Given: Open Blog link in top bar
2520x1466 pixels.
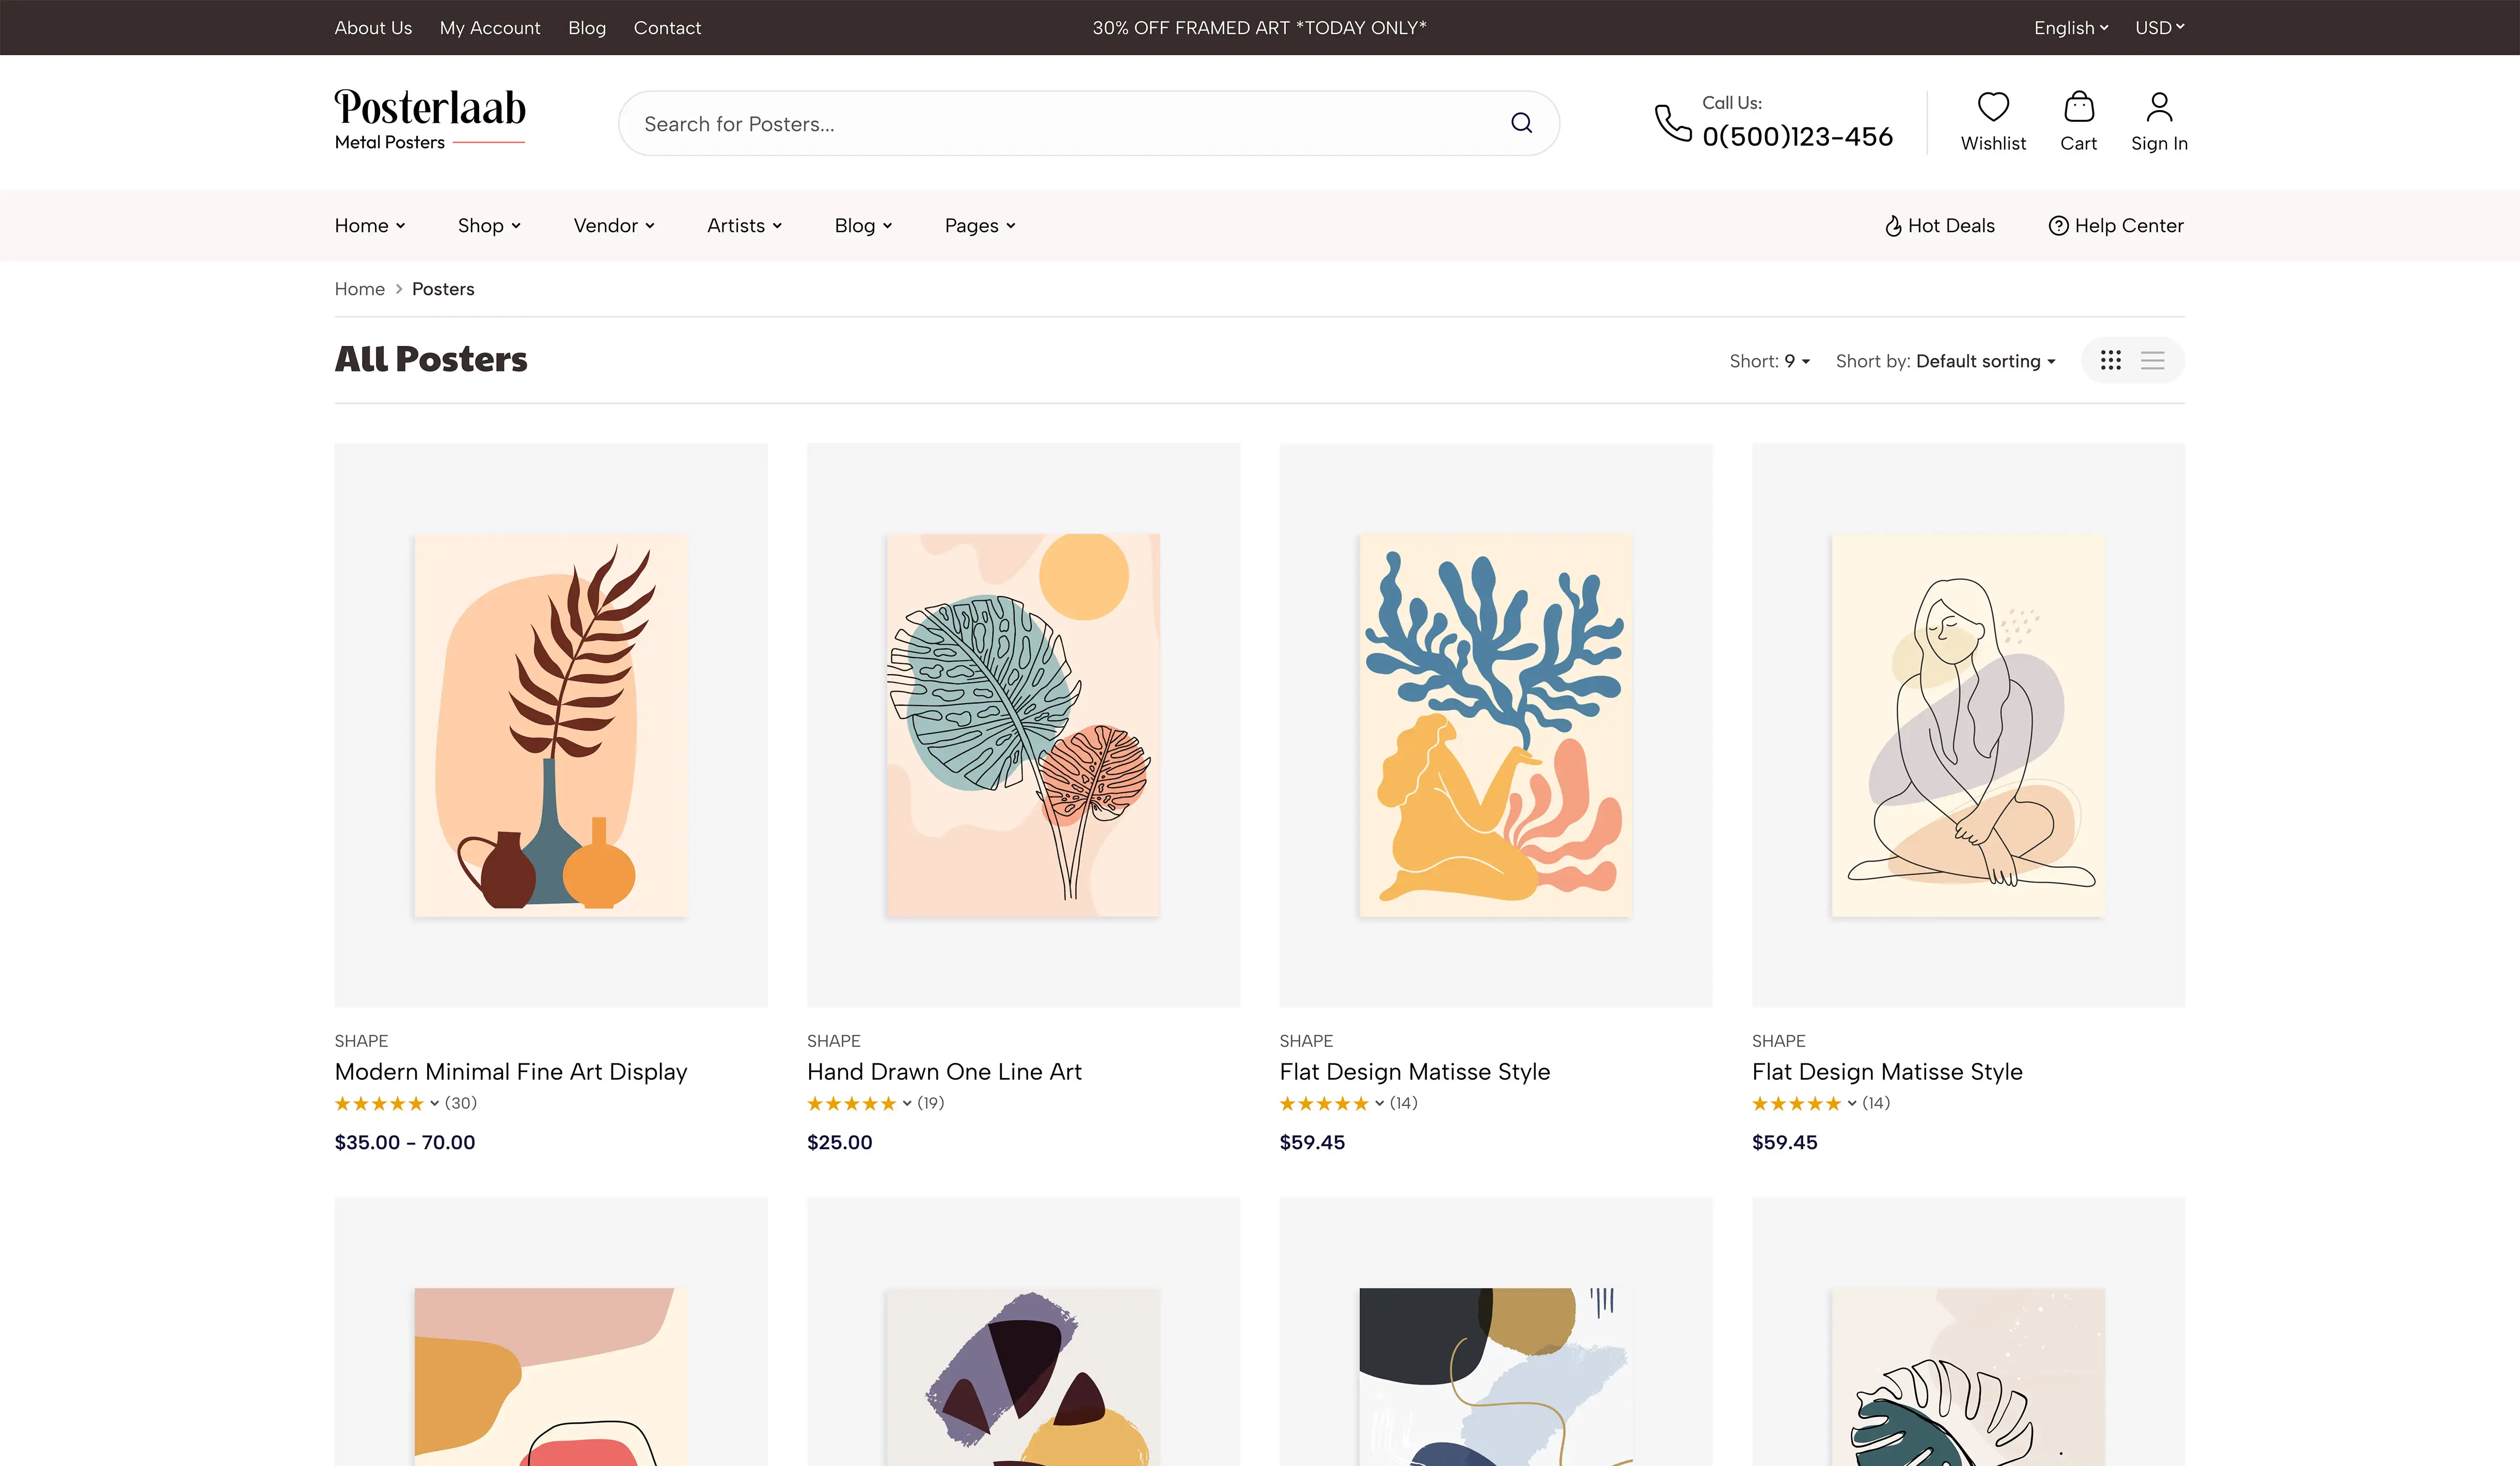Looking at the screenshot, I should pos(587,28).
